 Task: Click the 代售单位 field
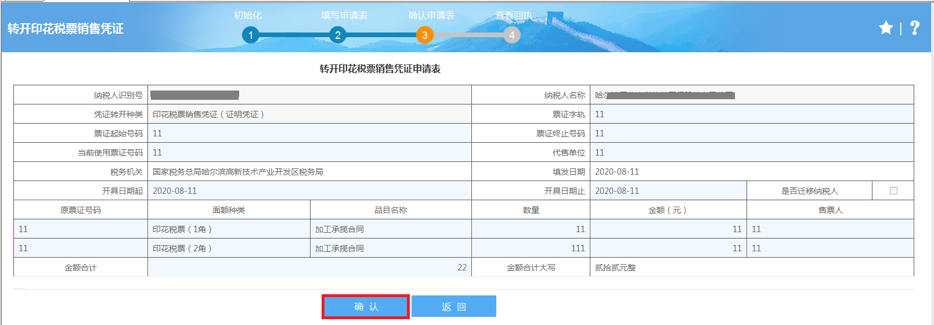pos(751,153)
